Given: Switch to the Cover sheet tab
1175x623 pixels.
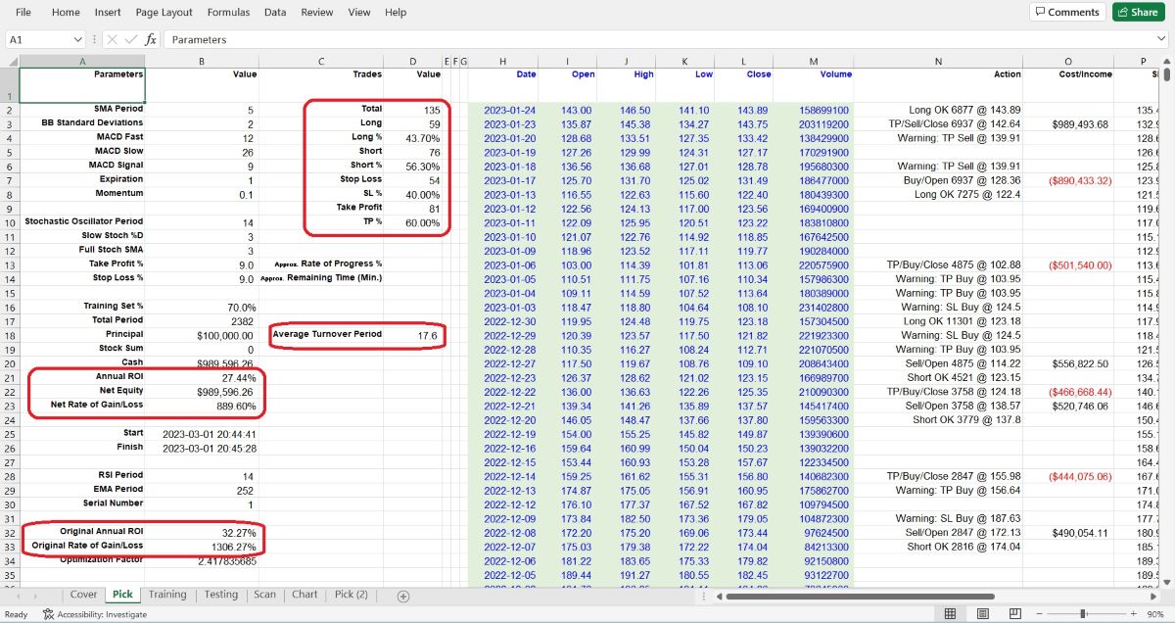Looking at the screenshot, I should click(x=83, y=595).
